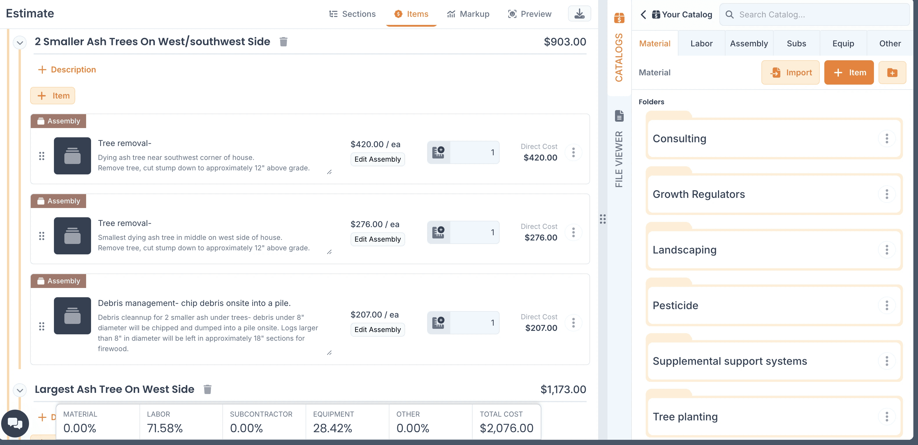Click the download icon in the estimate header
Screen dimensions: 918x445
tap(579, 14)
